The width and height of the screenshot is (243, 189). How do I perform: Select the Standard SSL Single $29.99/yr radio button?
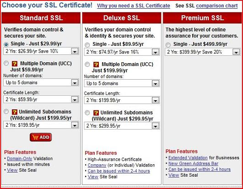click(6, 44)
